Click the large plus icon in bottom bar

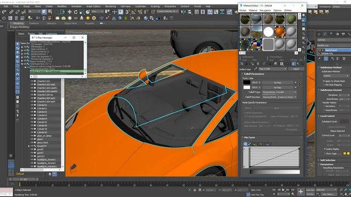point(301,192)
